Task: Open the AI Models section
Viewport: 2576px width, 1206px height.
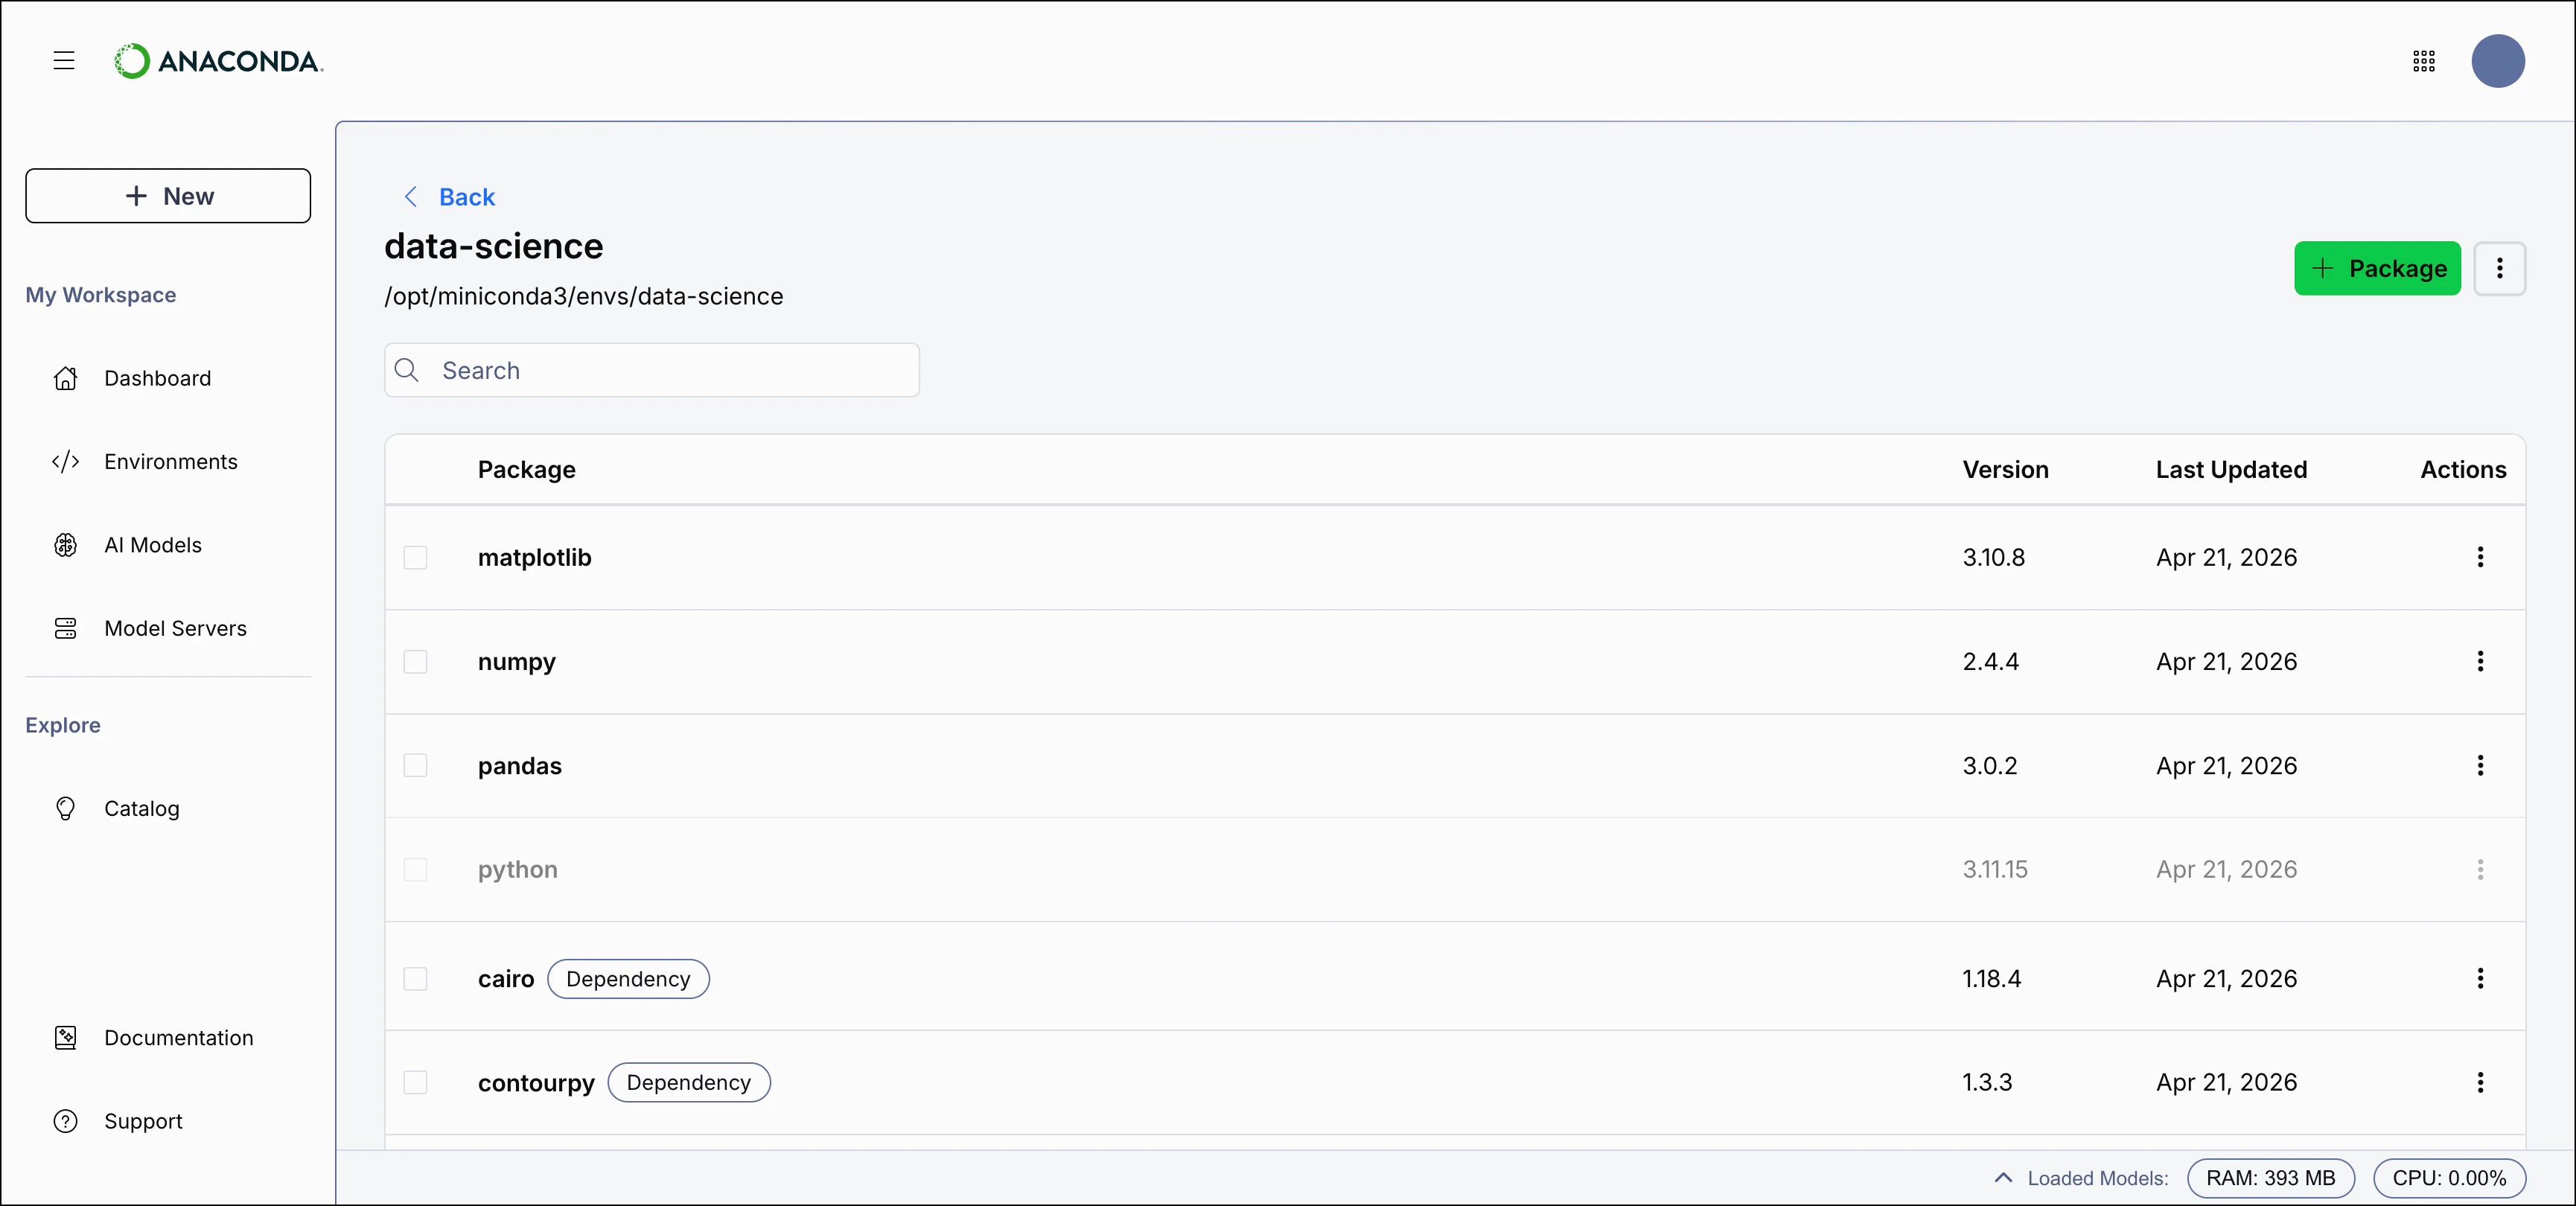Action: (x=152, y=544)
